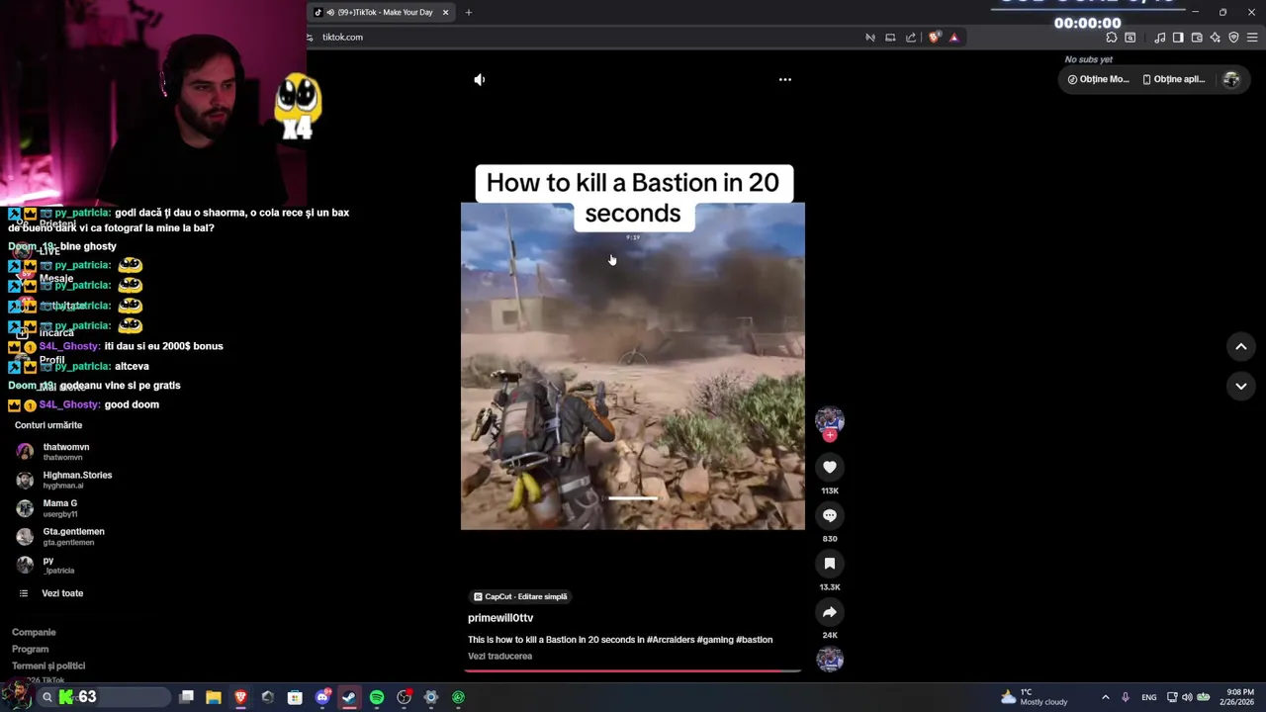
Task: Open Spotify from taskbar
Action: pos(377,697)
